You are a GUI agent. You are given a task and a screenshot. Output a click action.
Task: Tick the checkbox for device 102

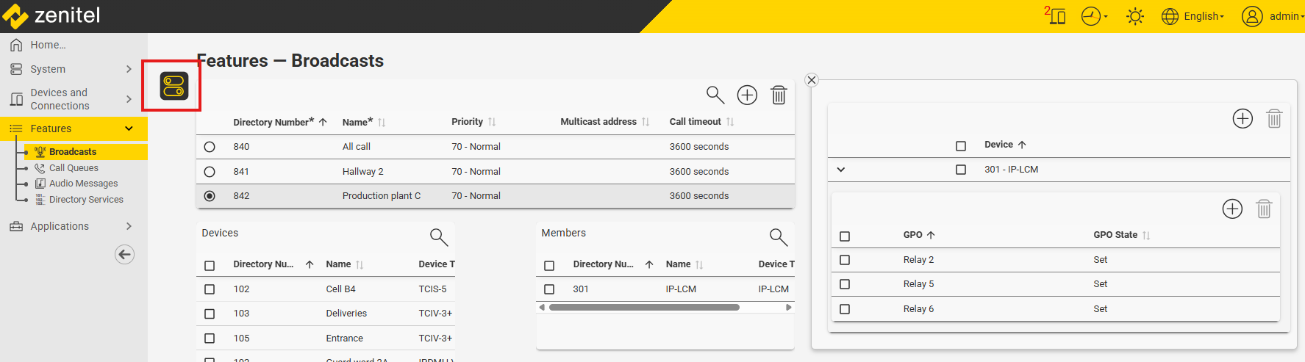[210, 289]
